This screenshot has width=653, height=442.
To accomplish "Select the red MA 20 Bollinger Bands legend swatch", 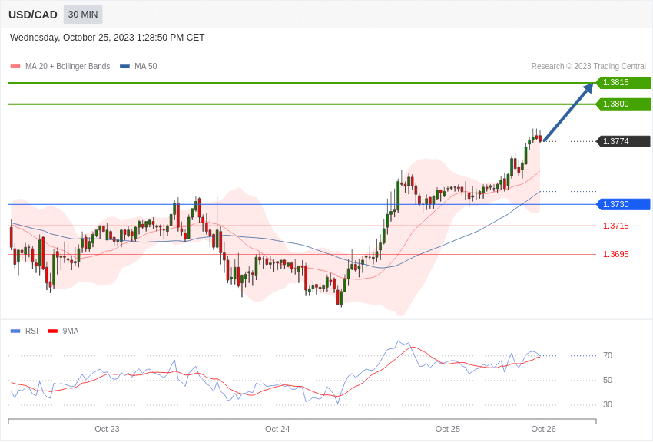I will click(15, 67).
